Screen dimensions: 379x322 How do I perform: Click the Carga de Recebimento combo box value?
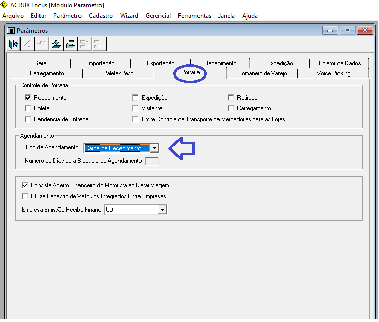click(117, 148)
